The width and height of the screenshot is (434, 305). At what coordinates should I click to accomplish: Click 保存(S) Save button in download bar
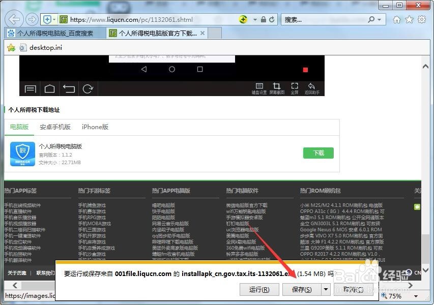tap(302, 290)
